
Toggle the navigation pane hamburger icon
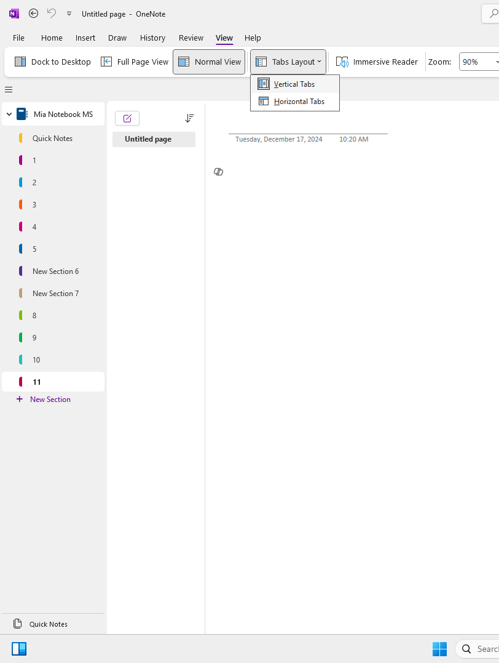[x=9, y=90]
